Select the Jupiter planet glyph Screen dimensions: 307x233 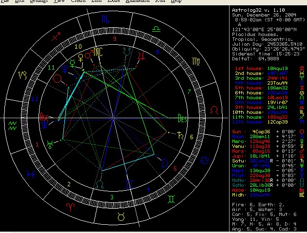pos(141,56)
